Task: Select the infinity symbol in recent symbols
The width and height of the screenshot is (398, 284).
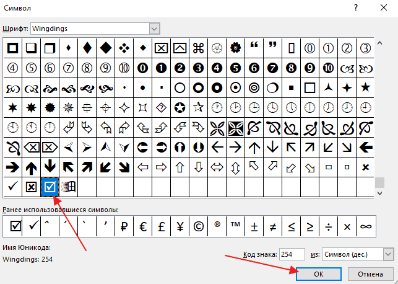Action: 365,227
